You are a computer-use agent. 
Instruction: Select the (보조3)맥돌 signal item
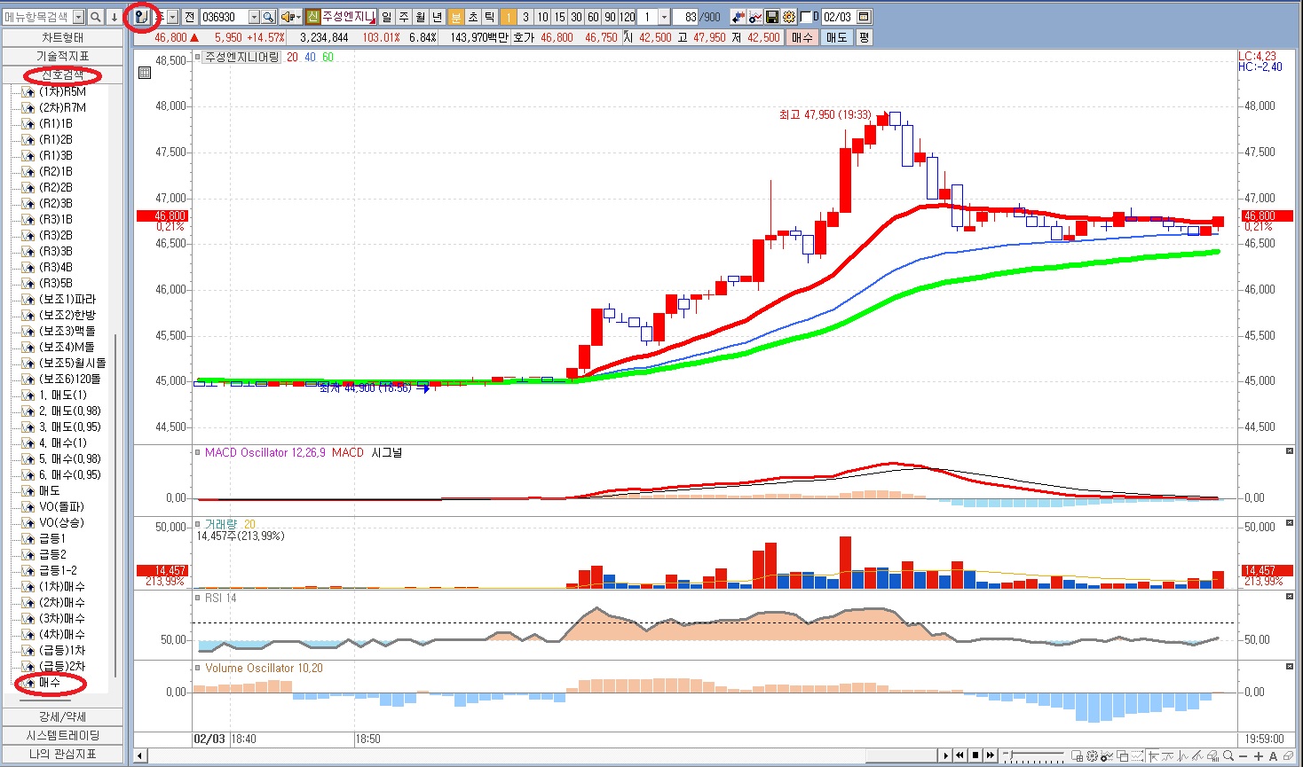coord(67,331)
